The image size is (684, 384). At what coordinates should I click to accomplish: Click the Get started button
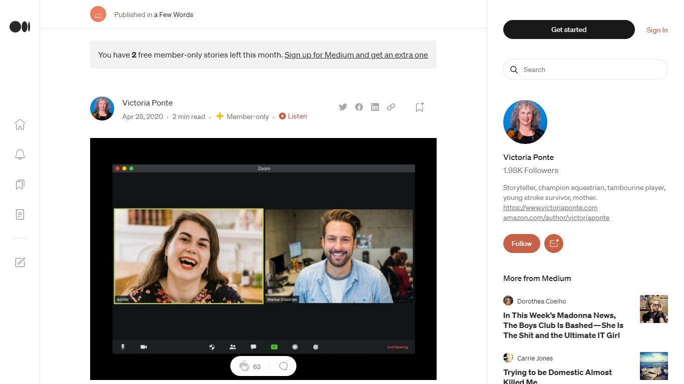569,29
